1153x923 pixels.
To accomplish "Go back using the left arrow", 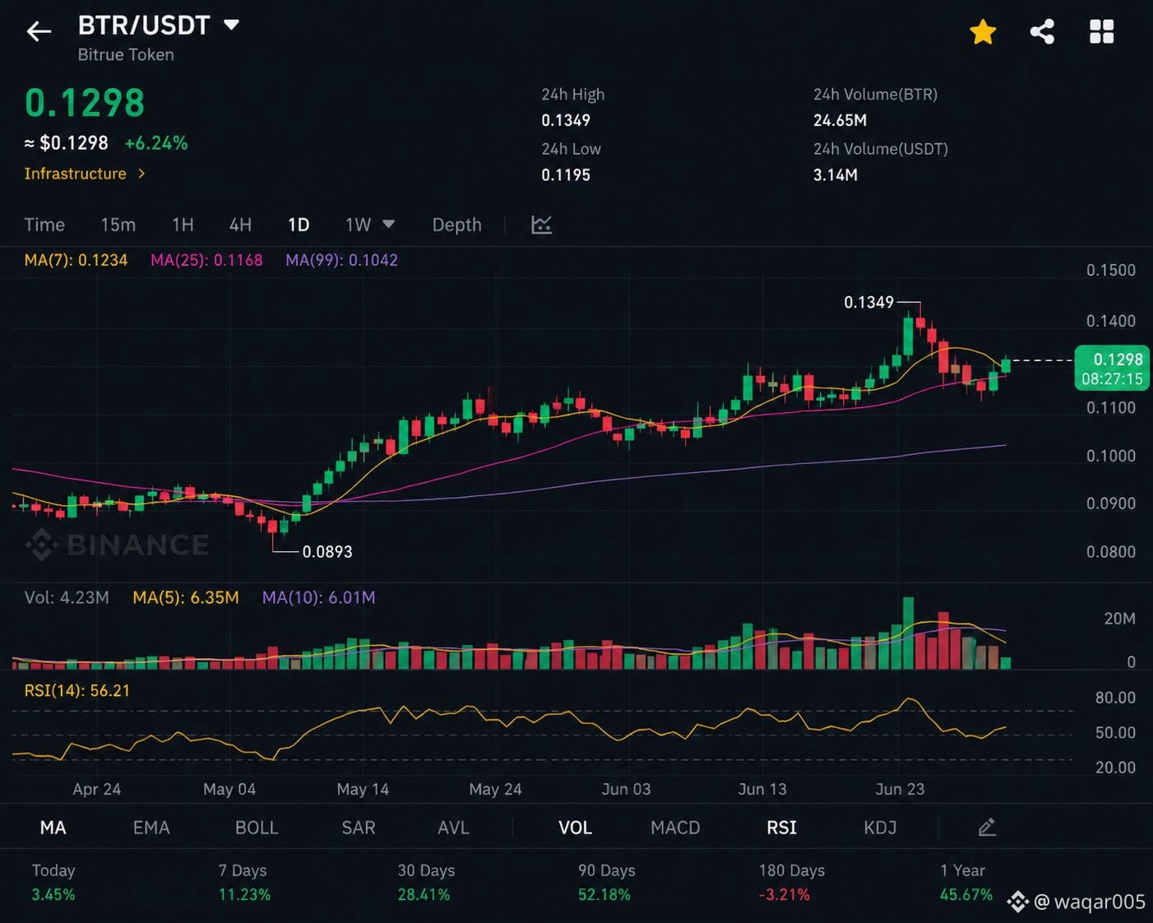I will pos(39,31).
